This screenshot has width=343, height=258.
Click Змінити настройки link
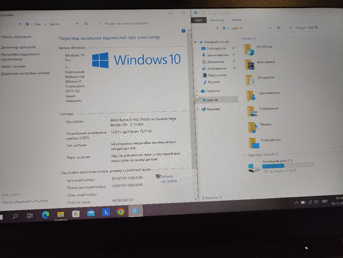coord(168,179)
